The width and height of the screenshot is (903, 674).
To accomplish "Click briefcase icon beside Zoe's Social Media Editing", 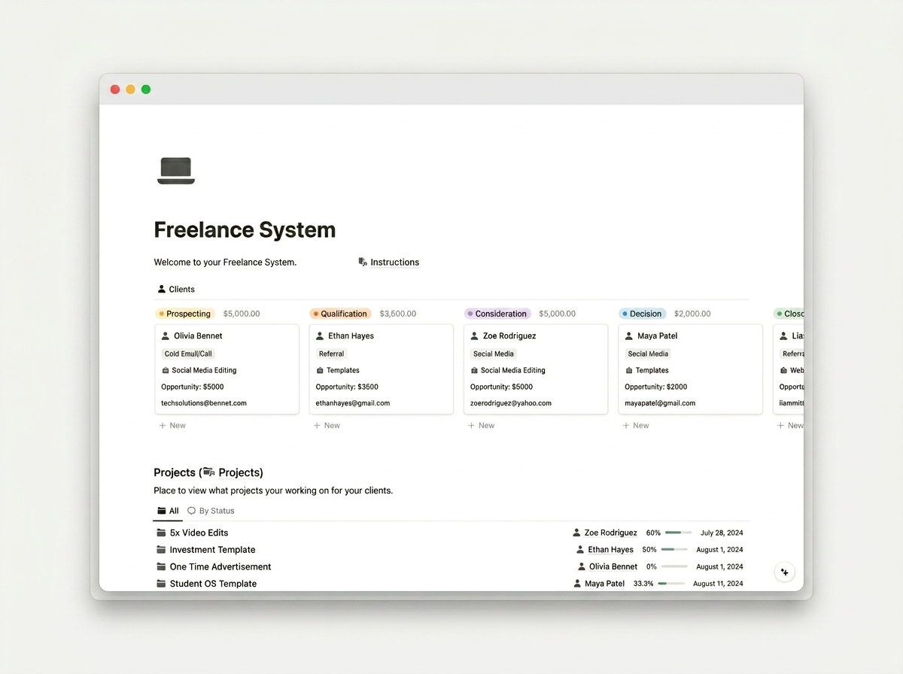I will (x=474, y=370).
